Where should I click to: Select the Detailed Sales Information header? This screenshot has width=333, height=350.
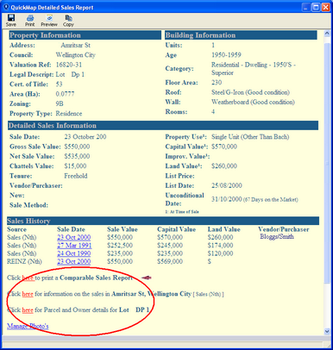tap(163, 125)
